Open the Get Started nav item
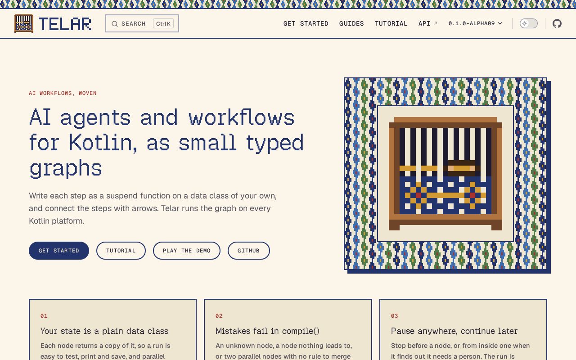The height and width of the screenshot is (360, 576). [306, 23]
